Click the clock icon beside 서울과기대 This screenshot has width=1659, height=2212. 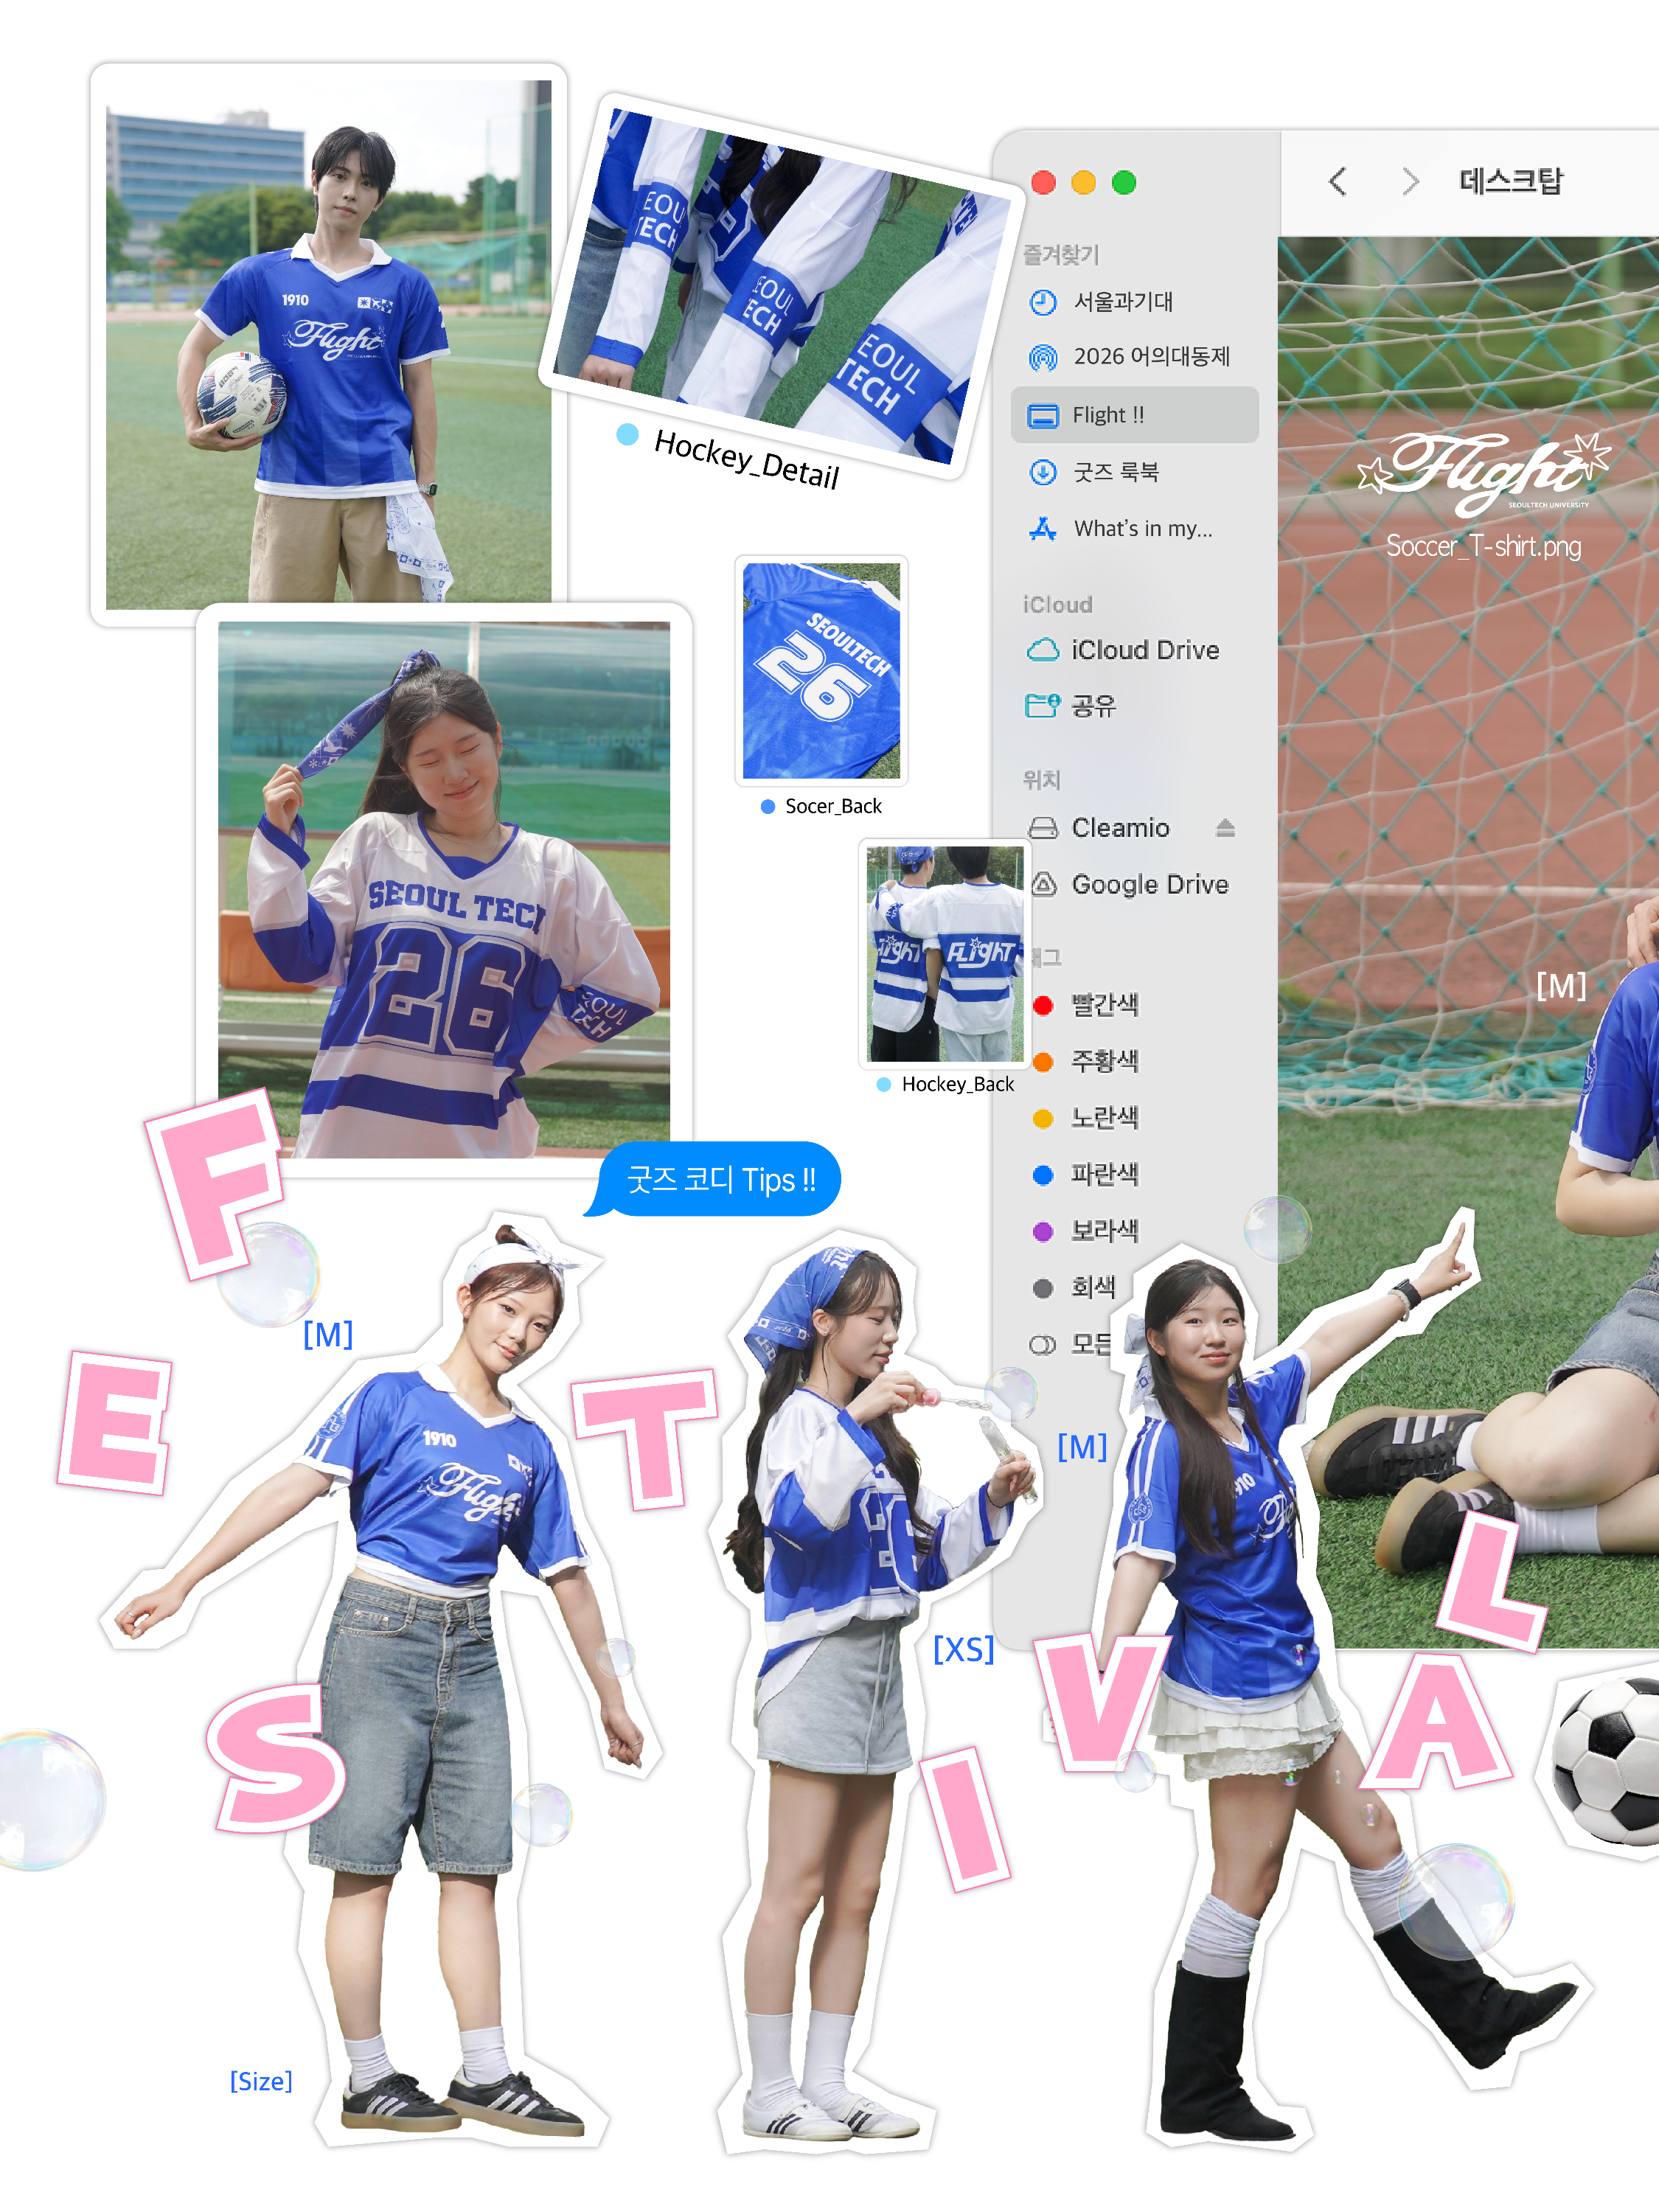[1043, 302]
